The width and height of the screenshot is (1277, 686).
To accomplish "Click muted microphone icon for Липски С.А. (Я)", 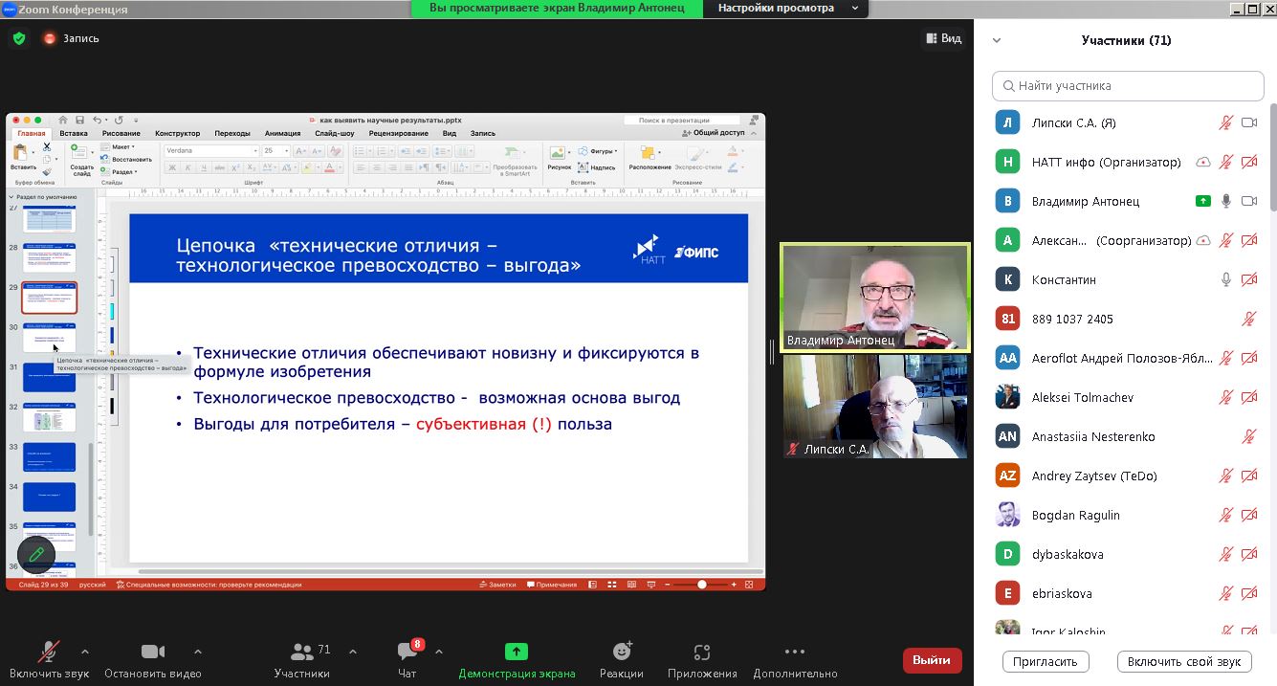I will (x=1226, y=122).
